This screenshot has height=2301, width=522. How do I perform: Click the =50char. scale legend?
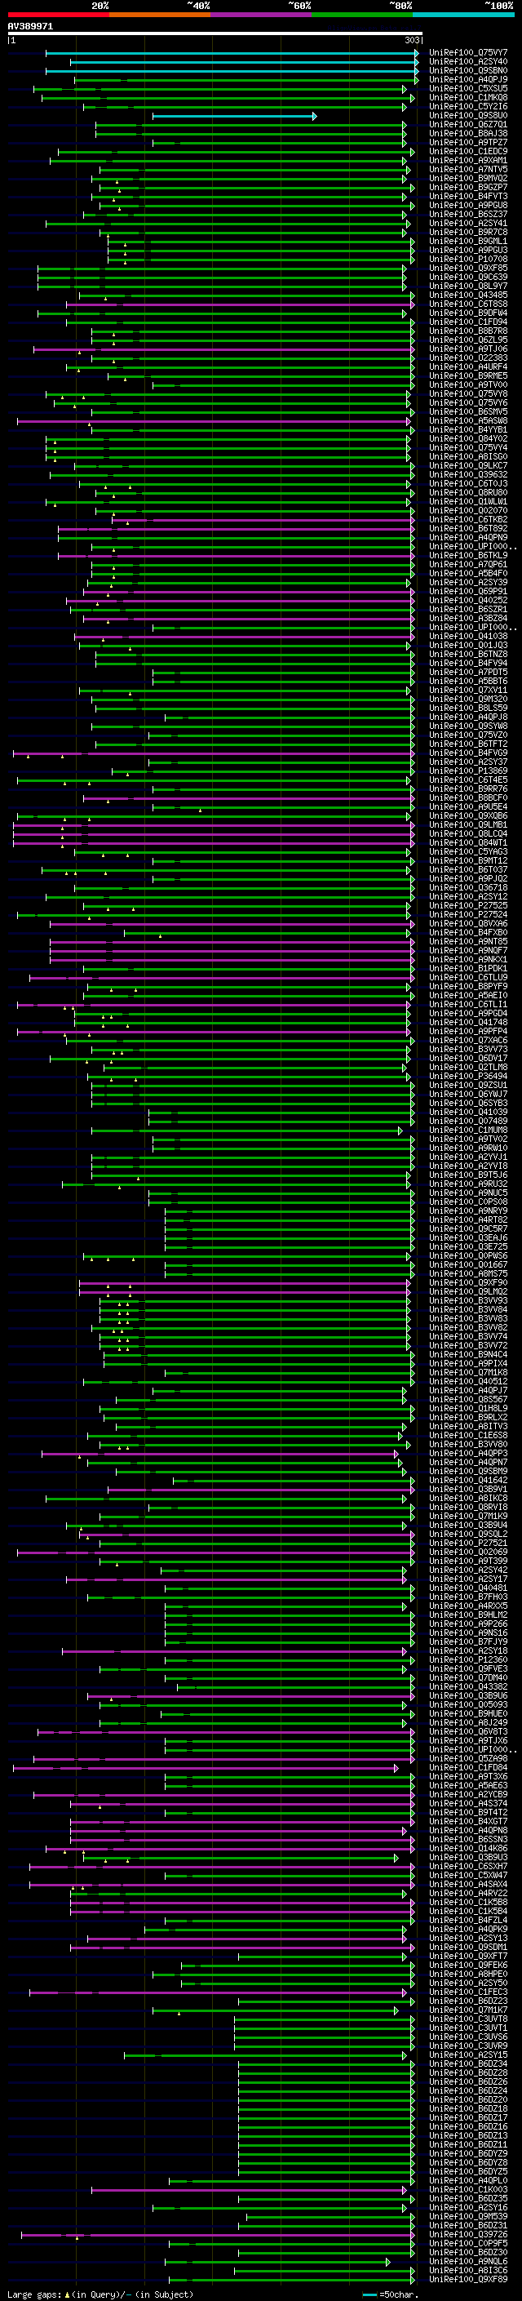click(391, 2294)
